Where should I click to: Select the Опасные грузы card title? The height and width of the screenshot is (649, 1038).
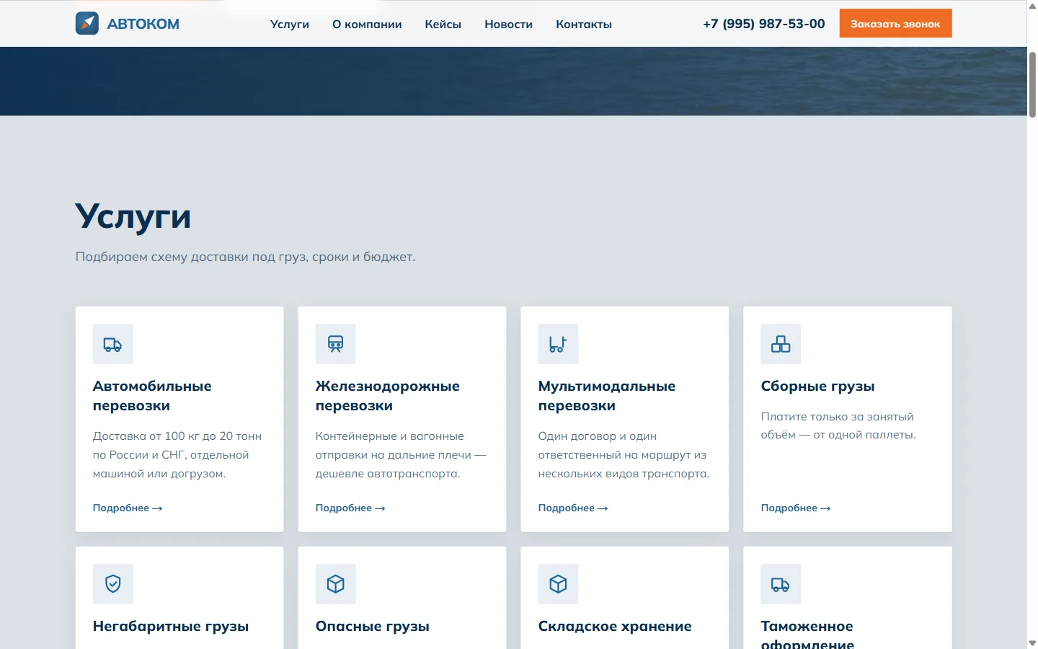coord(373,626)
